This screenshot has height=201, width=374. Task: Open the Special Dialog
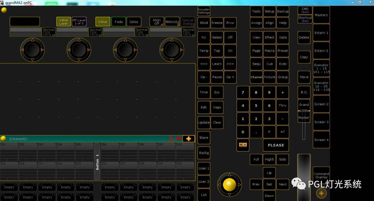click(188, 22)
